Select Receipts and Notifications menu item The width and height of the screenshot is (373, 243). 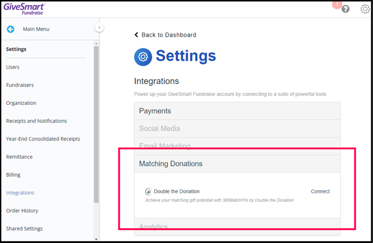[36, 121]
